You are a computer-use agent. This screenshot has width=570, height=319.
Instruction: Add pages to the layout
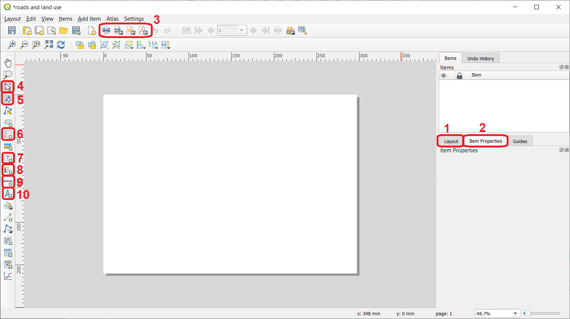[92, 30]
